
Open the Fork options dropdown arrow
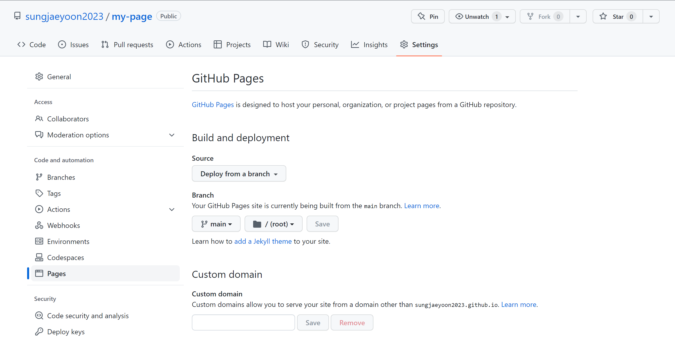[x=578, y=17]
